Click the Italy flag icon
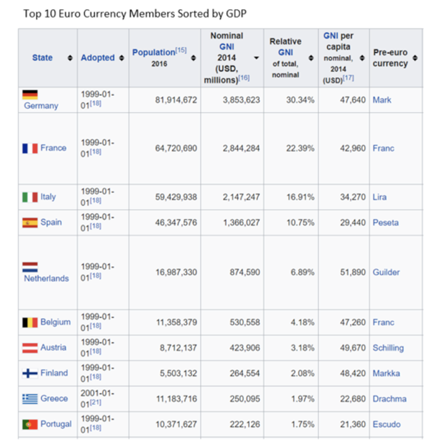Screen dimensions: 438x445 pyautogui.click(x=30, y=197)
